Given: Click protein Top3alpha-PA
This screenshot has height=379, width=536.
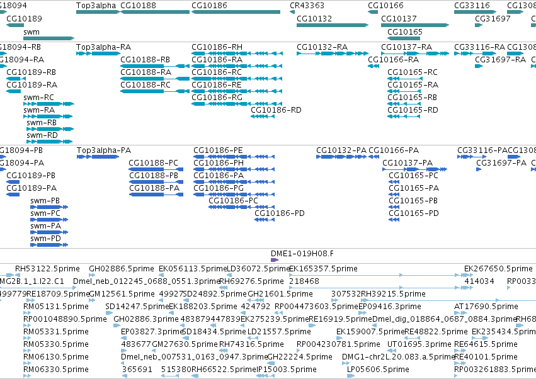Looking at the screenshot, I should pyautogui.click(x=98, y=157).
